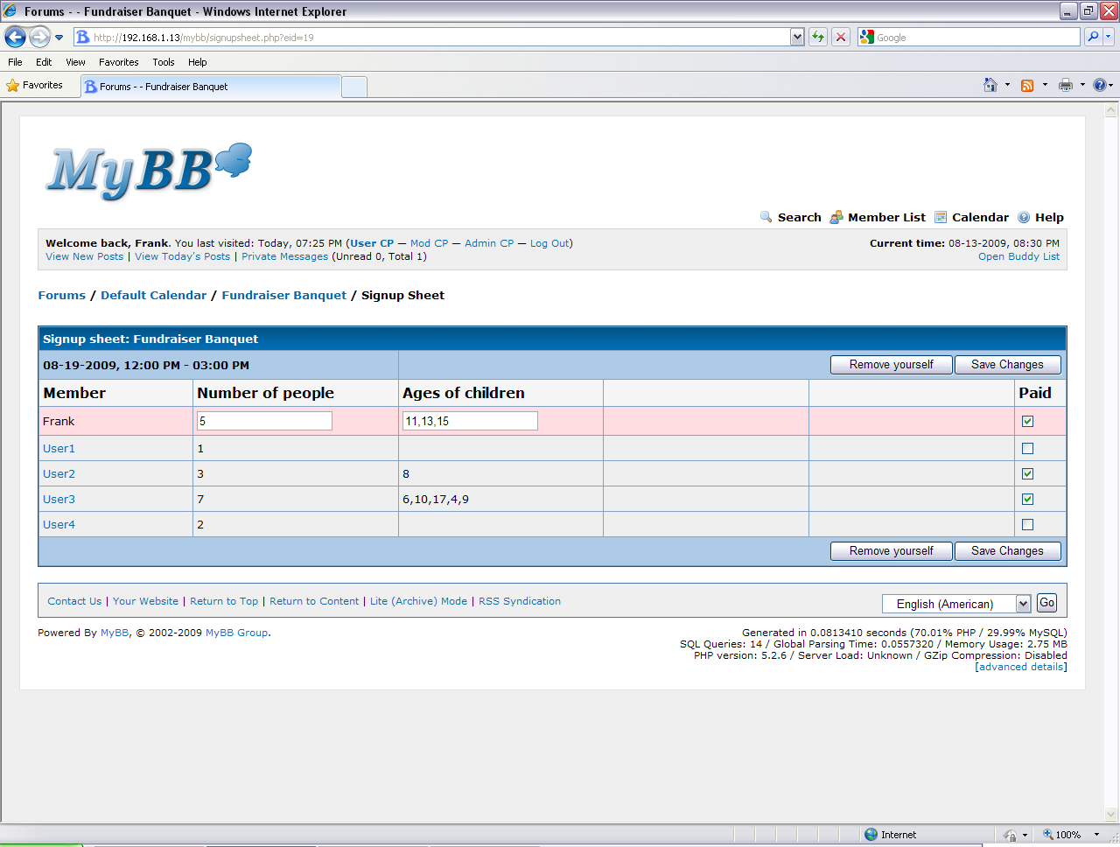Uncheck the Paid checkbox for User2
This screenshot has width=1120, height=847.
(x=1027, y=474)
